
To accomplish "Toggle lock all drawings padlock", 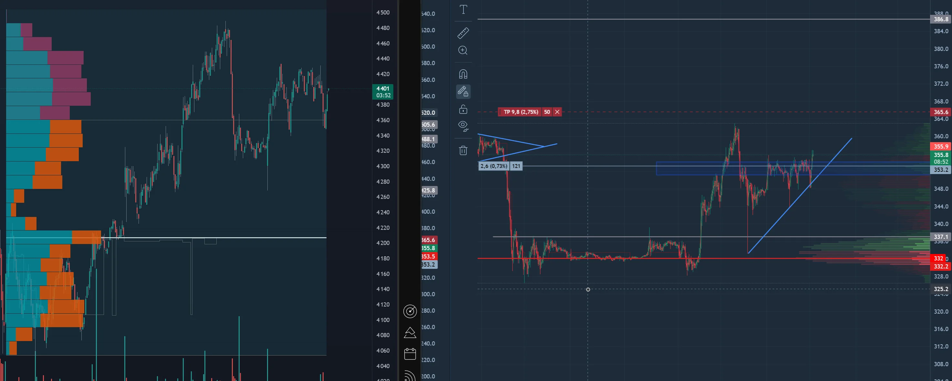I will (x=463, y=109).
